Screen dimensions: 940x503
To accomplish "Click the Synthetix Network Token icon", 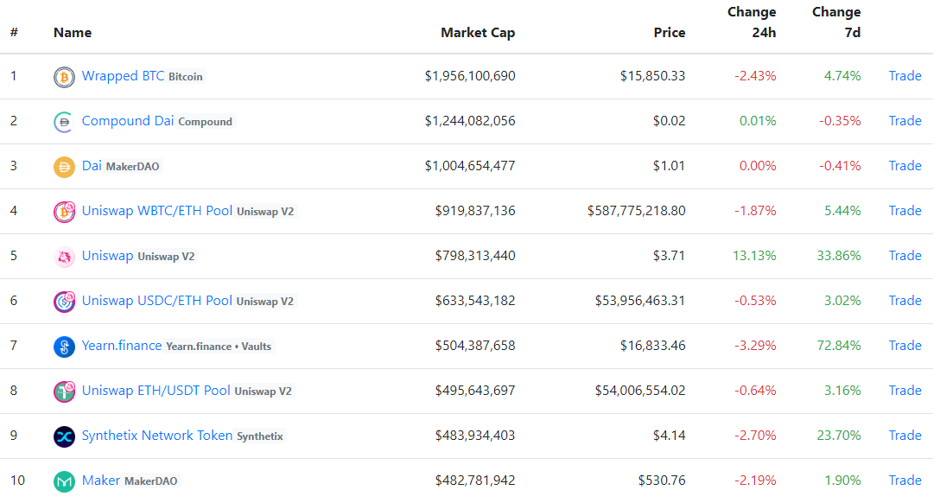I will point(64,436).
